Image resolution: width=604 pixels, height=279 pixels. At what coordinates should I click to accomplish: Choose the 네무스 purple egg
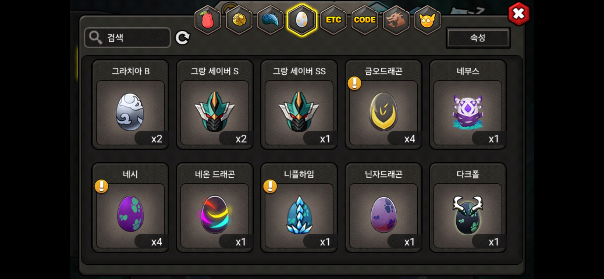click(468, 105)
